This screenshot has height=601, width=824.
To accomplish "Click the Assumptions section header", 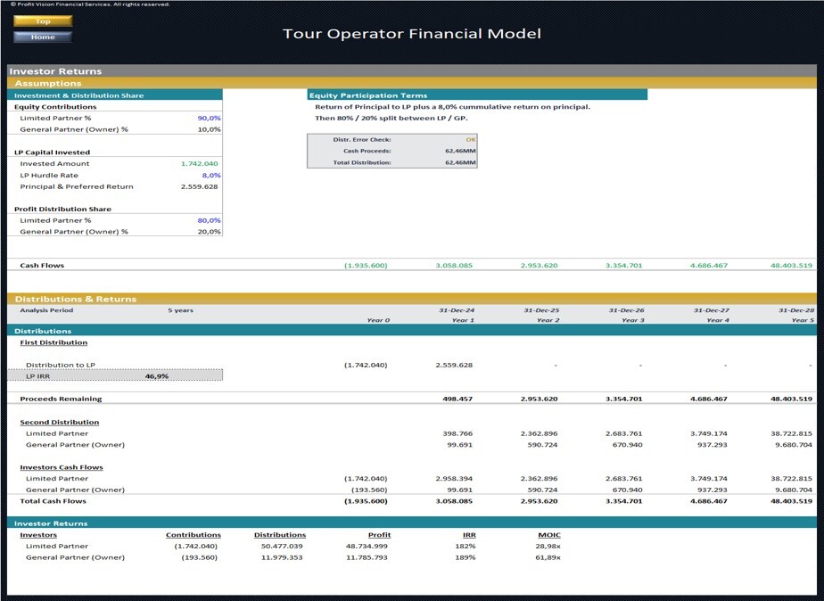I will tap(46, 82).
